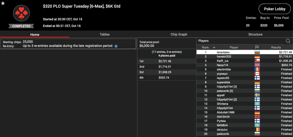Screen dimensions: 293x137
Task: Sort by the Player column header
Action: pyautogui.click(x=234, y=47)
